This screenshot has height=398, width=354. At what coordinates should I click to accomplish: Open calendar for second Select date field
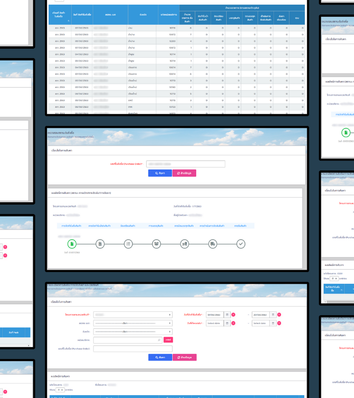pos(273,323)
